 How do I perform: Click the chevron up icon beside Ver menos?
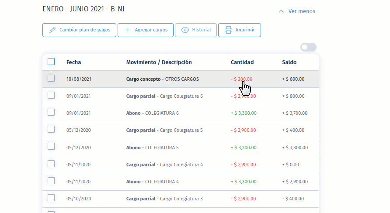coord(281,11)
